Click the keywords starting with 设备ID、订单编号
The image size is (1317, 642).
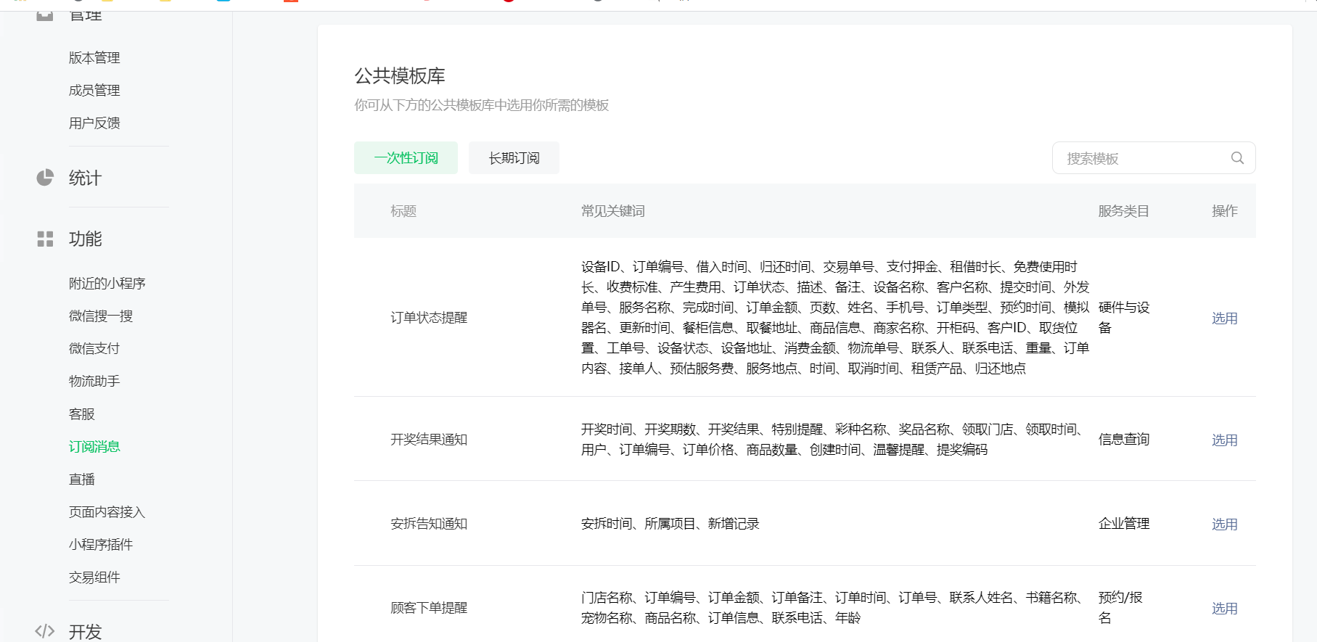[x=835, y=317]
